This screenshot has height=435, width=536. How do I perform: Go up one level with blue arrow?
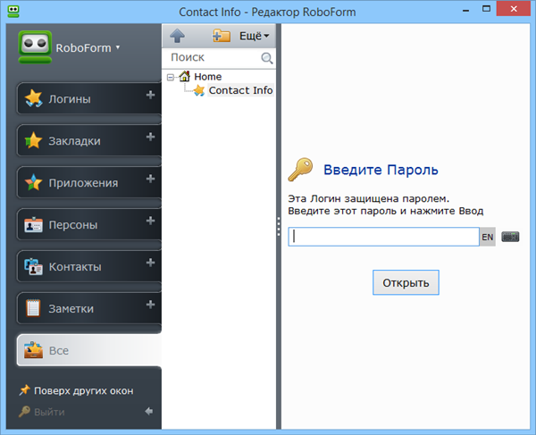click(x=177, y=36)
